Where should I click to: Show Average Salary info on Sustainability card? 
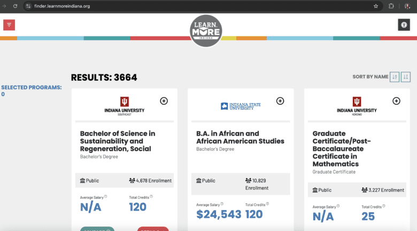pos(105,196)
